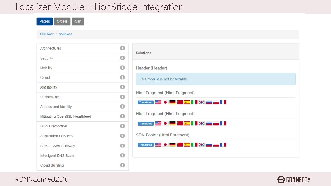Click the Solutions breadcrumb link
This screenshot has width=331, height=186.
click(66, 34)
